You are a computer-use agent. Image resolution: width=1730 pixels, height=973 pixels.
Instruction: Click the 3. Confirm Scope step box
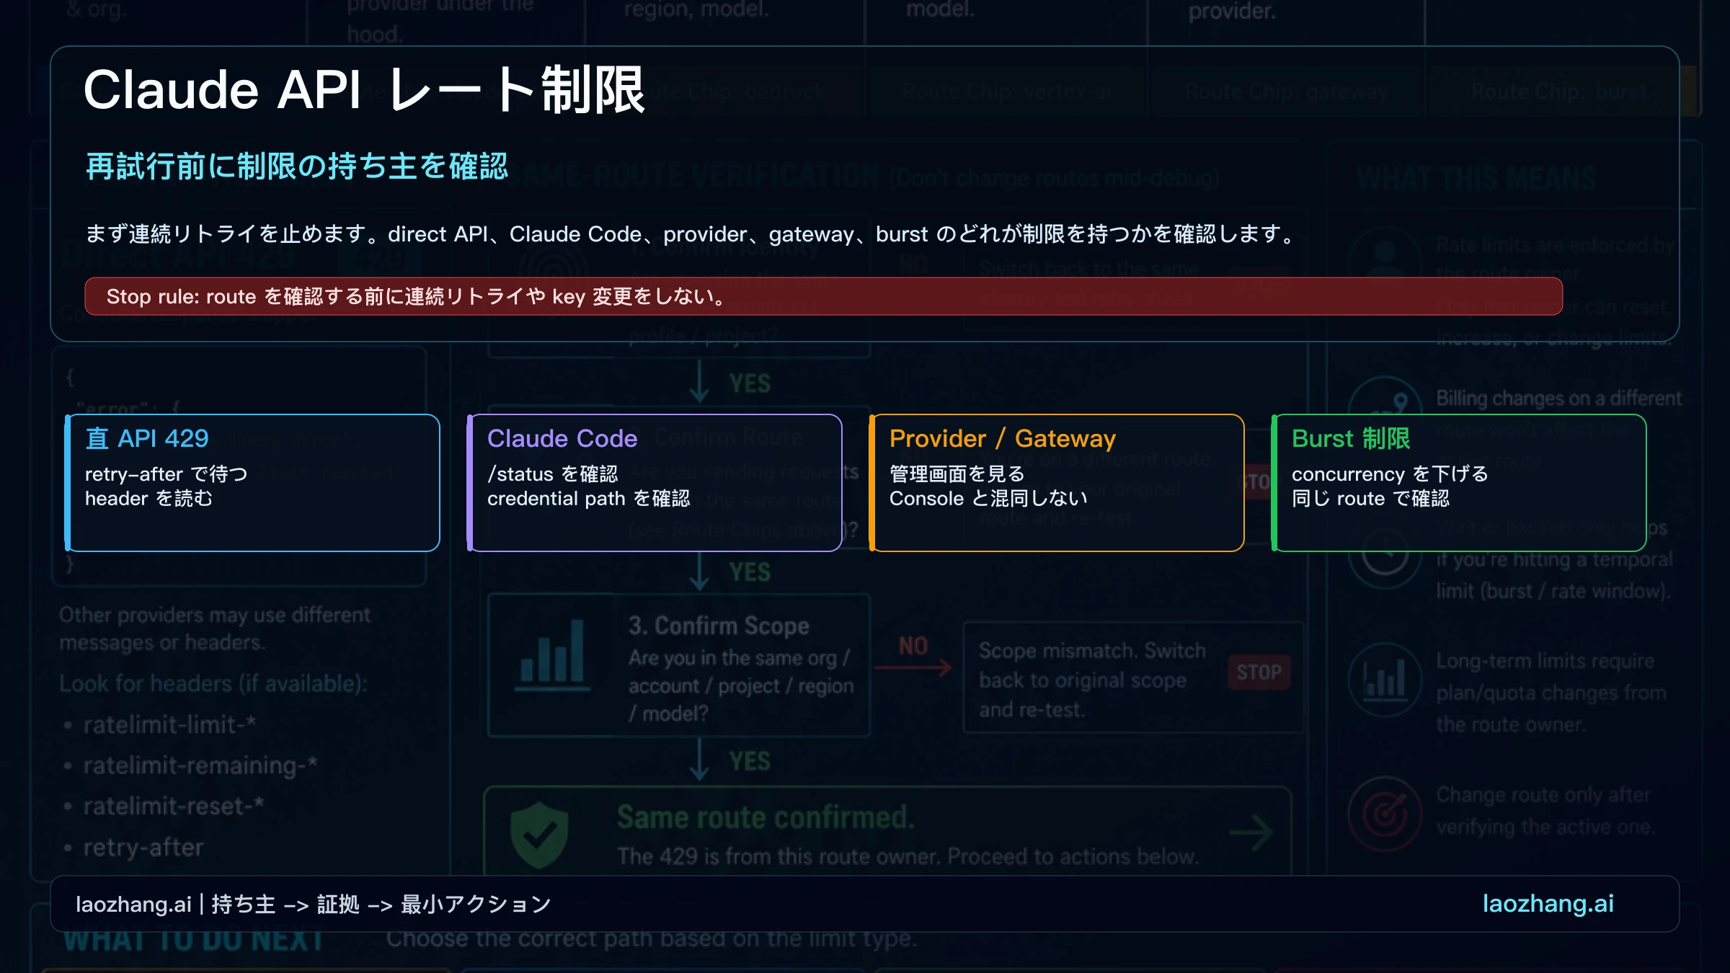[679, 665]
